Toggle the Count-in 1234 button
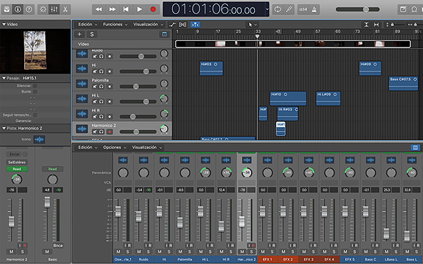Viewport: 423px width, 264px height. 303,9
